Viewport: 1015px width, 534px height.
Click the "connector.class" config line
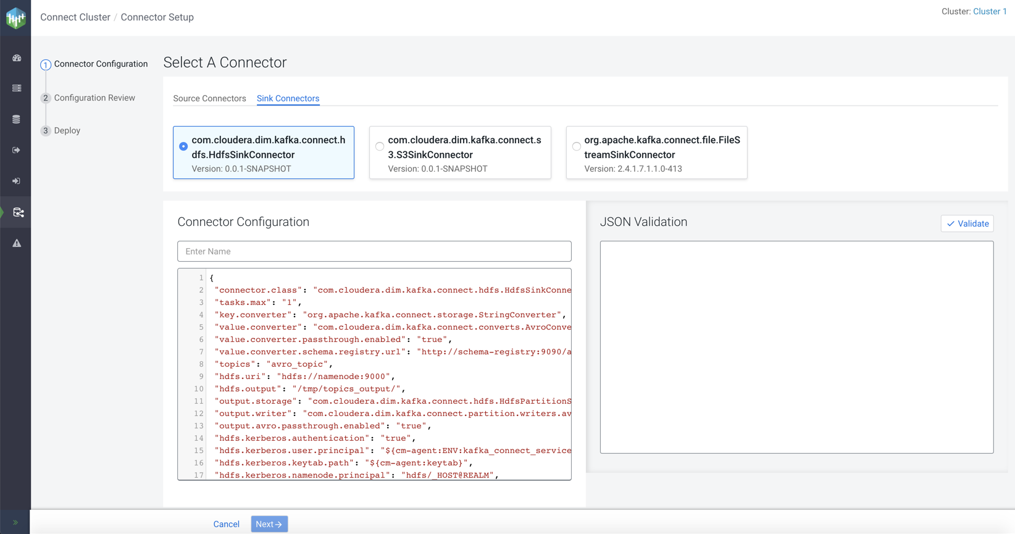click(393, 290)
